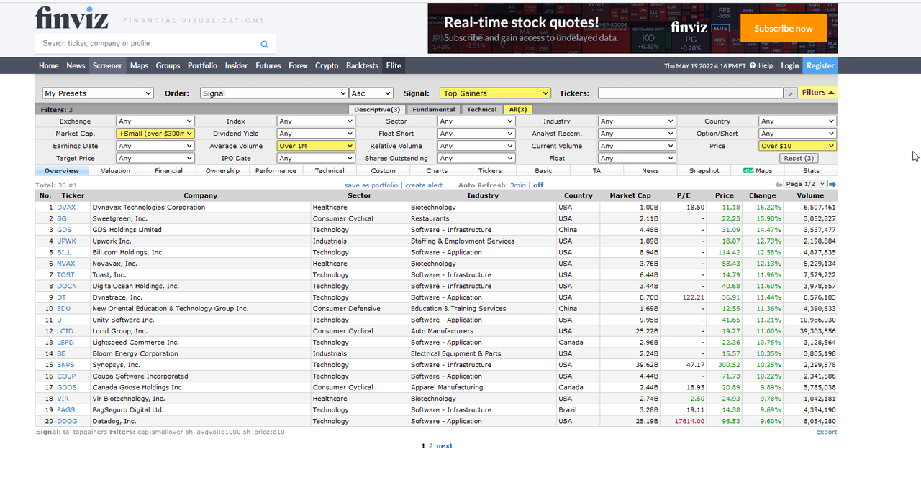Open the NVAX ticker link
The width and height of the screenshot is (921, 477).
[66, 264]
